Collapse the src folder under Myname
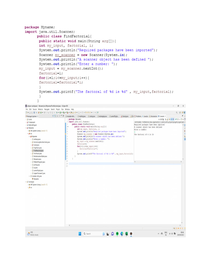Screen dimensions: 210x280 [x=28, y=133]
